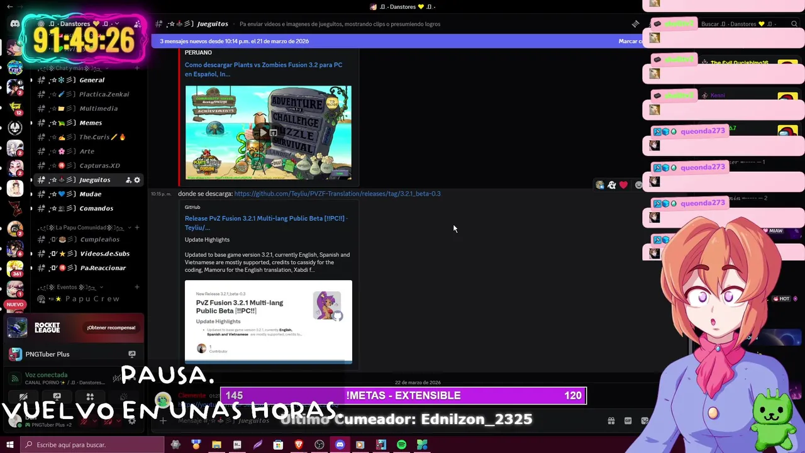Click Obtener recompensa for Rocket League
The width and height of the screenshot is (805, 453).
[x=111, y=328]
